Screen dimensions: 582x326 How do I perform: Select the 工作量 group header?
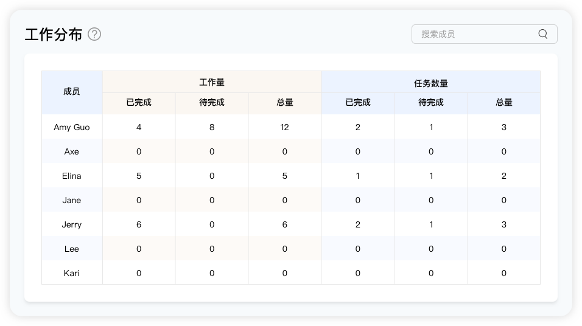[211, 82]
